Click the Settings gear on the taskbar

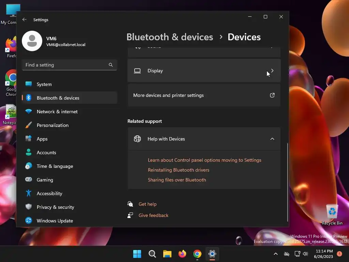point(212,254)
